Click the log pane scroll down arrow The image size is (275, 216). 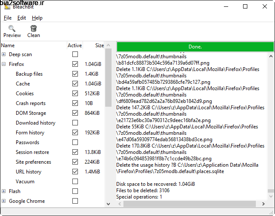tap(271, 196)
